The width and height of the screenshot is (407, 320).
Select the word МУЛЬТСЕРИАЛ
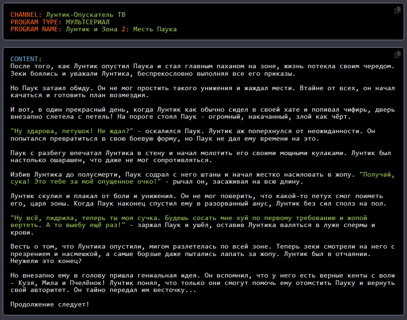pos(87,22)
